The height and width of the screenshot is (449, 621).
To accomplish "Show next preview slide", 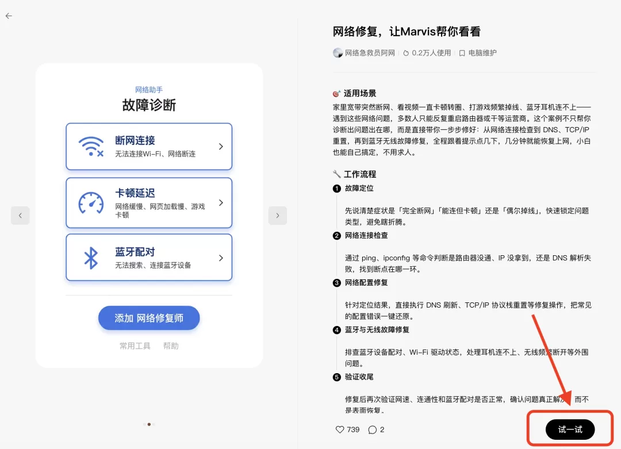I will (x=278, y=216).
